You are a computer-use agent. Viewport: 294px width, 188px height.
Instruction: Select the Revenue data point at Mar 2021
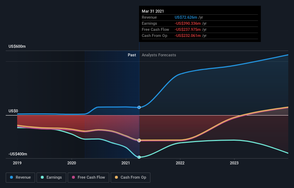tap(139, 107)
